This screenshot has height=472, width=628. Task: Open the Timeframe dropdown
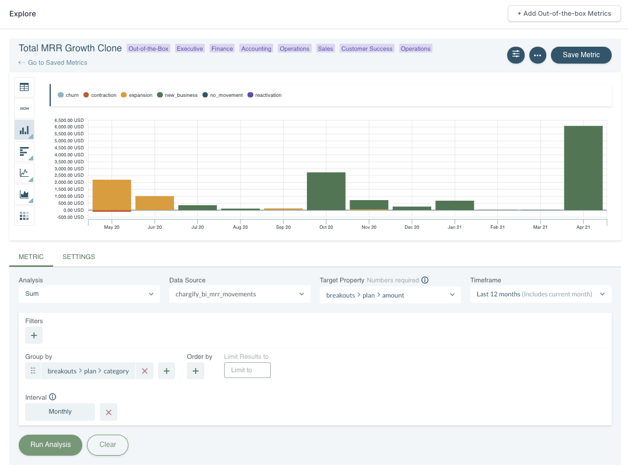tap(540, 295)
